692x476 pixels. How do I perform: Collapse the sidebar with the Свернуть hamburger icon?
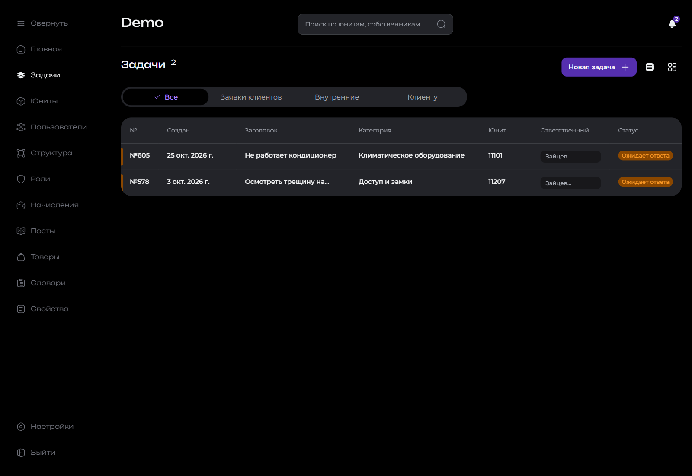point(21,23)
